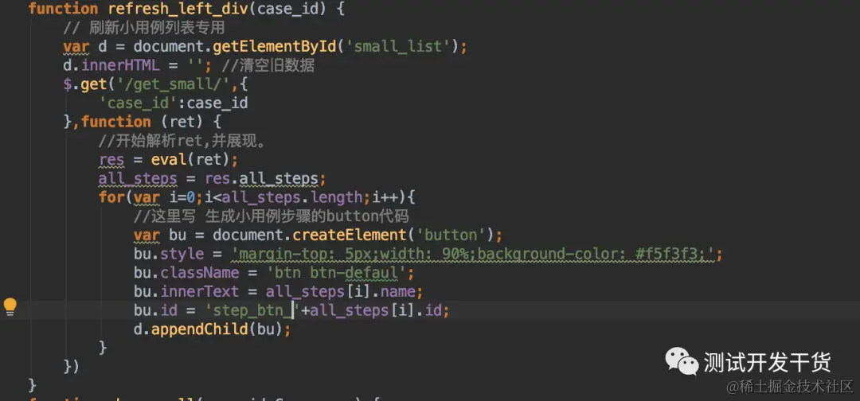Click the comment 刷新小用例列表专用
Image resolution: width=860 pixels, height=401 pixels.
[x=144, y=28]
